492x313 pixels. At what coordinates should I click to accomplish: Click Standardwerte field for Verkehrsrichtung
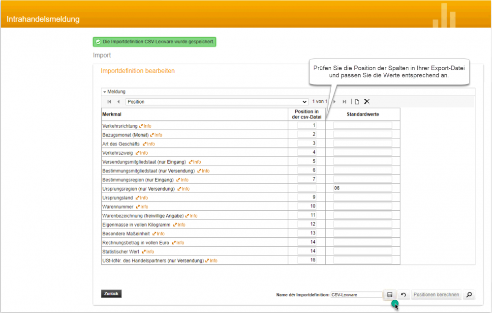point(363,125)
